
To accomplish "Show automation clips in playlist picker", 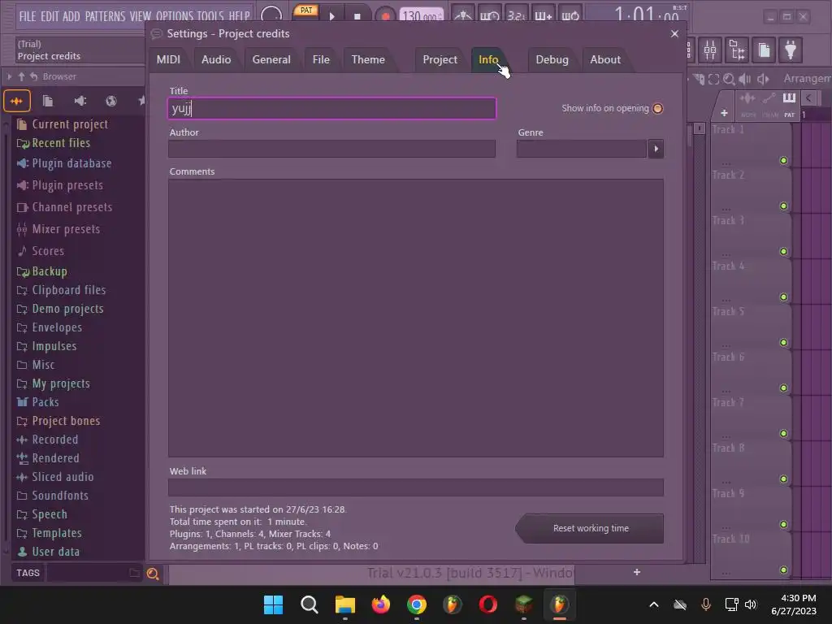I will pyautogui.click(x=769, y=98).
